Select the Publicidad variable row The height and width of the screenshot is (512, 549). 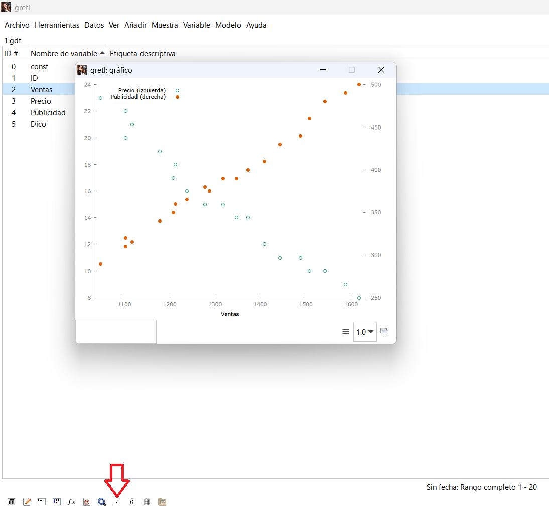(x=48, y=113)
